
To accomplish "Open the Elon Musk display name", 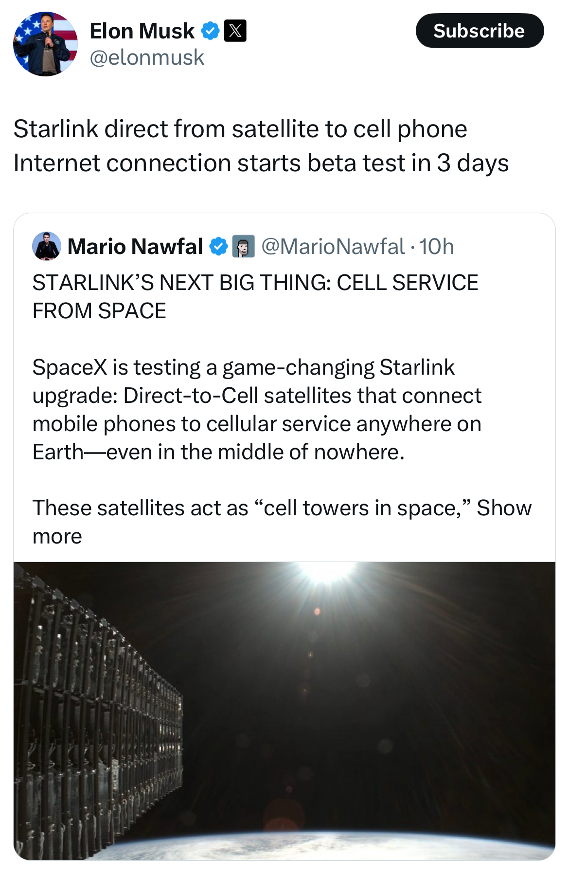I will pos(142,31).
